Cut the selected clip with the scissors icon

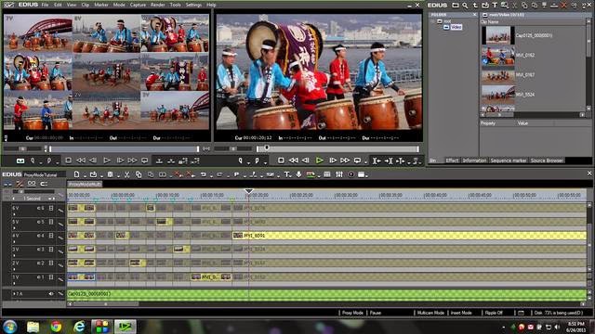pos(127,174)
